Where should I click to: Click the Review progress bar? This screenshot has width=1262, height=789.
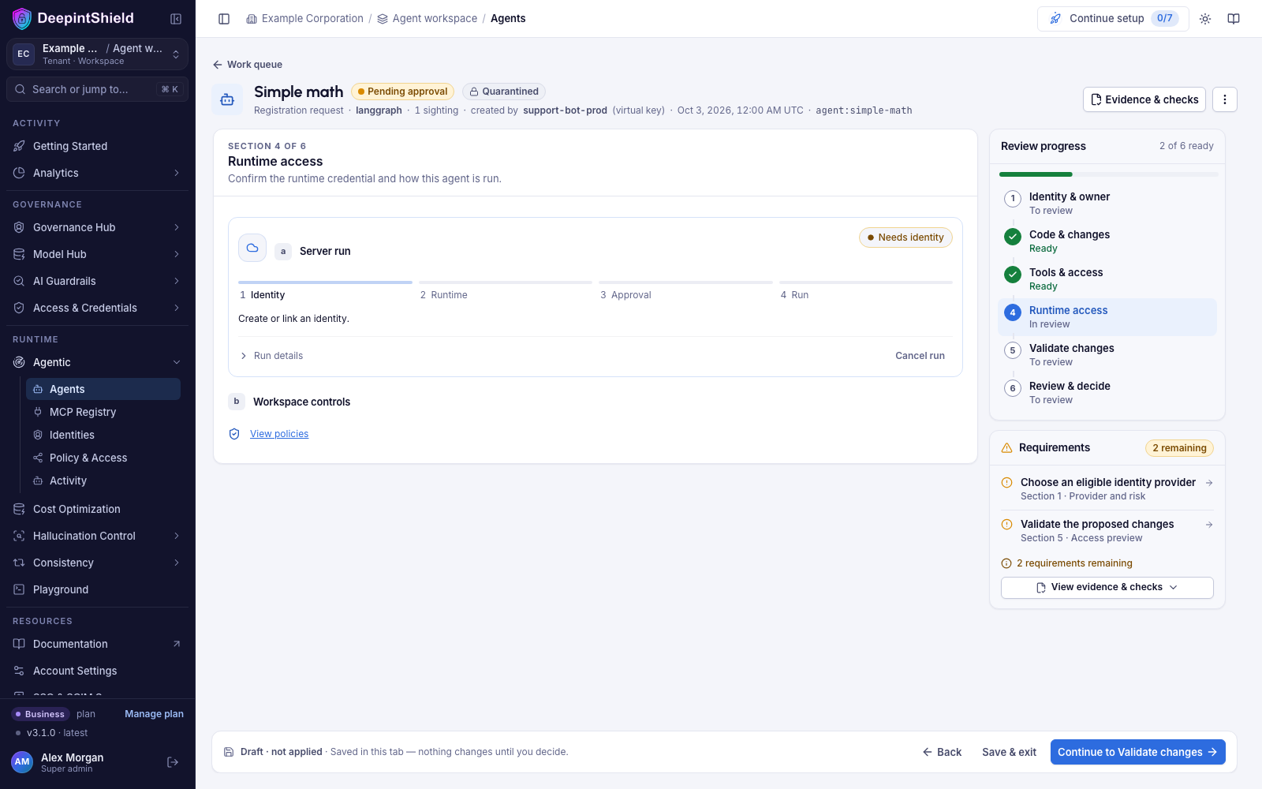point(1108,174)
